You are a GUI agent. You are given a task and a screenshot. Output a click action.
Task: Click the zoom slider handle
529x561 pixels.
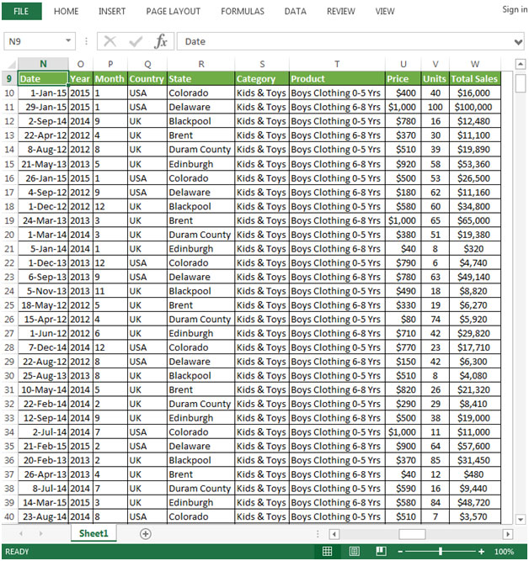pos(441,552)
